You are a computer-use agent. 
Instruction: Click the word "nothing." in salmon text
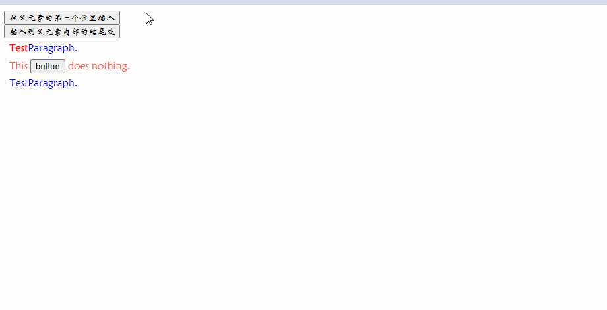(x=111, y=66)
